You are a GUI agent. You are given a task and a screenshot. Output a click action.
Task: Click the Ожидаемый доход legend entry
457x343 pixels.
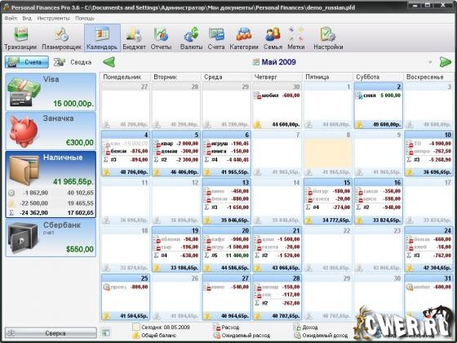321,336
